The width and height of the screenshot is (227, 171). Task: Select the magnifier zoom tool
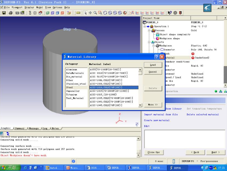pos(95,13)
